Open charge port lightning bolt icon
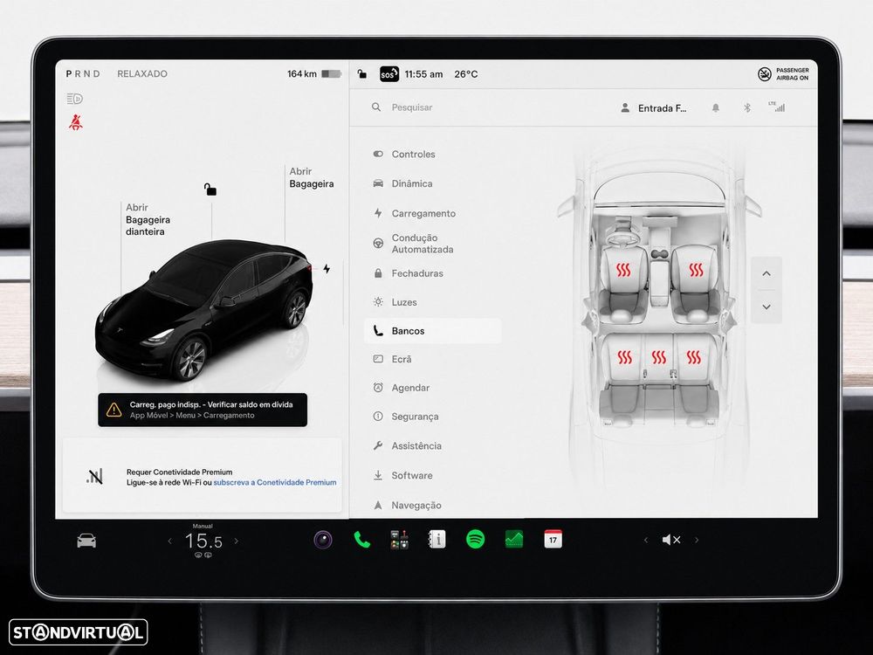Image resolution: width=873 pixels, height=655 pixels. point(327,268)
